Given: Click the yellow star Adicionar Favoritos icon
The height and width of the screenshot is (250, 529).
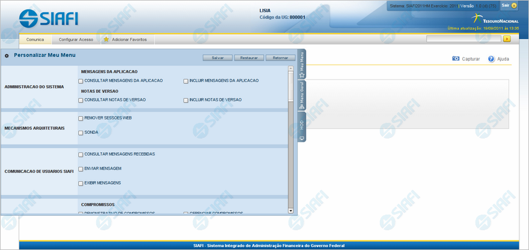Looking at the screenshot, I should (106, 40).
